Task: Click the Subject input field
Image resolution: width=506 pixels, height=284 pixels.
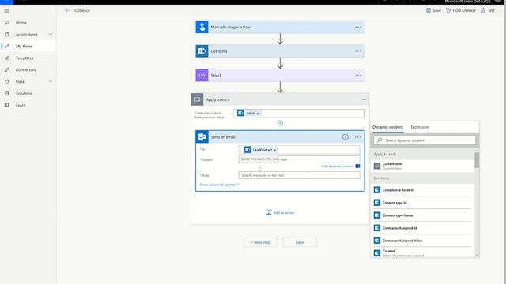Action: (x=299, y=159)
